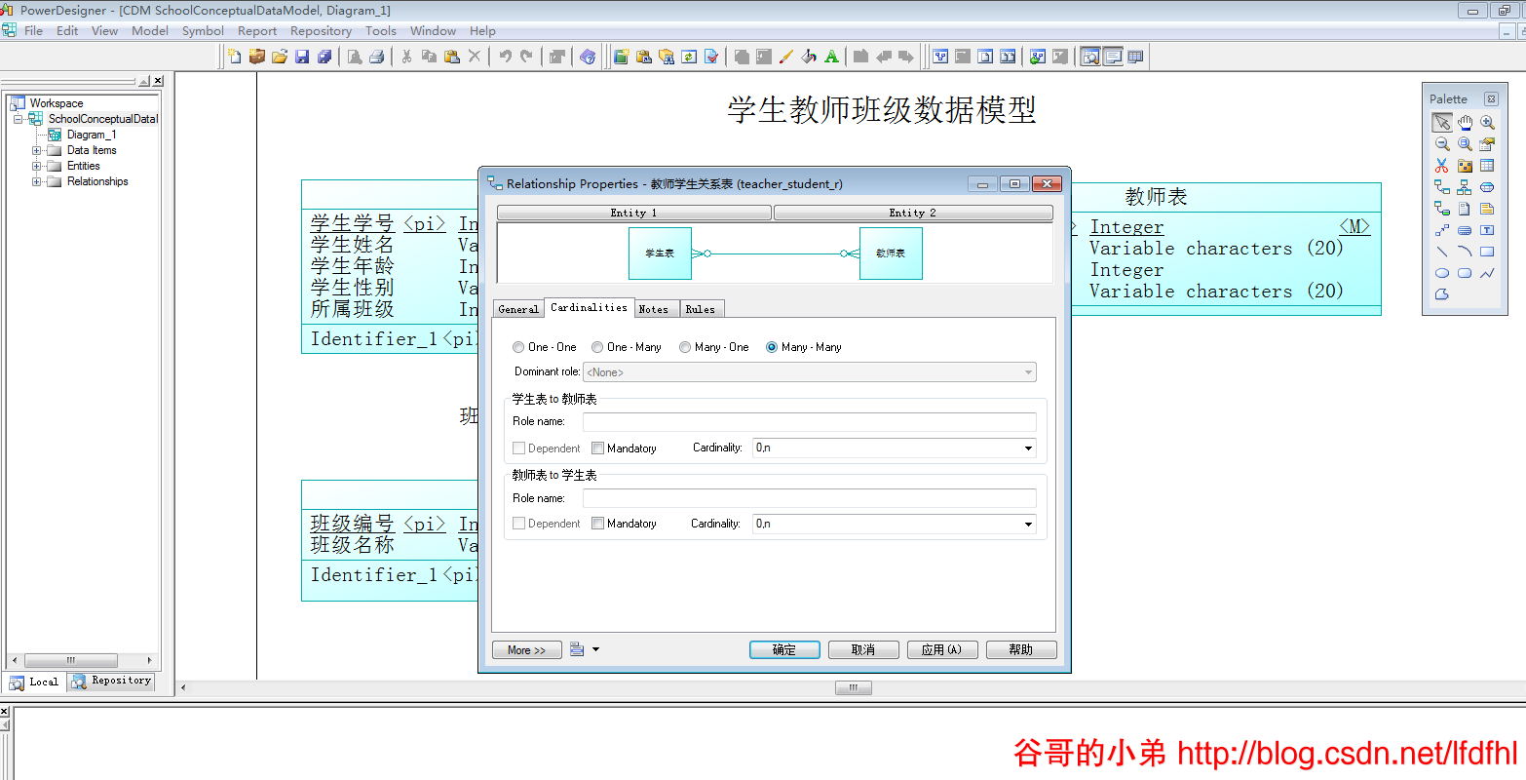Viewport: 1526px width, 780px height.
Task: Choose the Zoom Out tool in Palette
Action: click(1442, 144)
